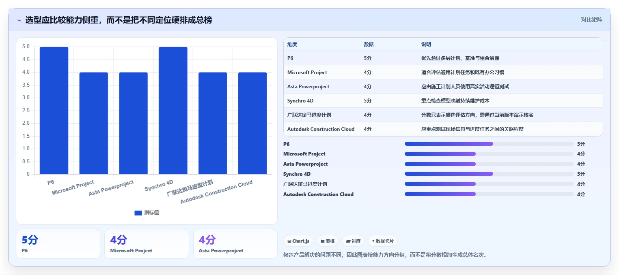
Task: Select the 表格 tag
Action: coord(328,241)
